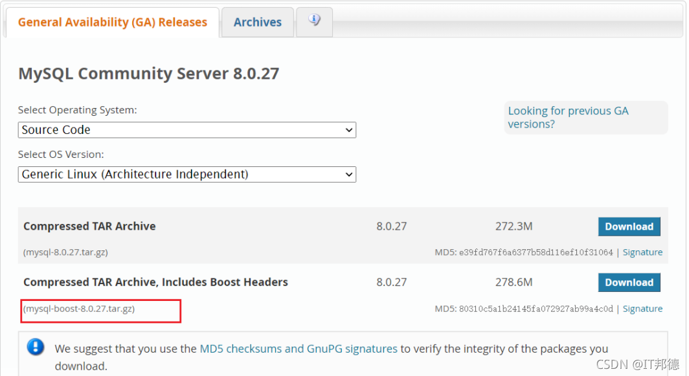Click the (mysql-8.0.27.tar.gz) filename text
This screenshot has height=376, width=689.
pos(65,252)
